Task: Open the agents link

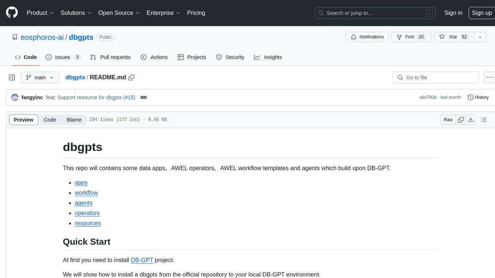Action: 84,203
